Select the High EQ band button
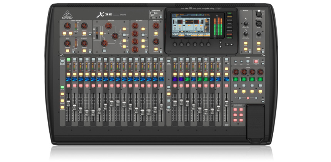 (x=124, y=29)
